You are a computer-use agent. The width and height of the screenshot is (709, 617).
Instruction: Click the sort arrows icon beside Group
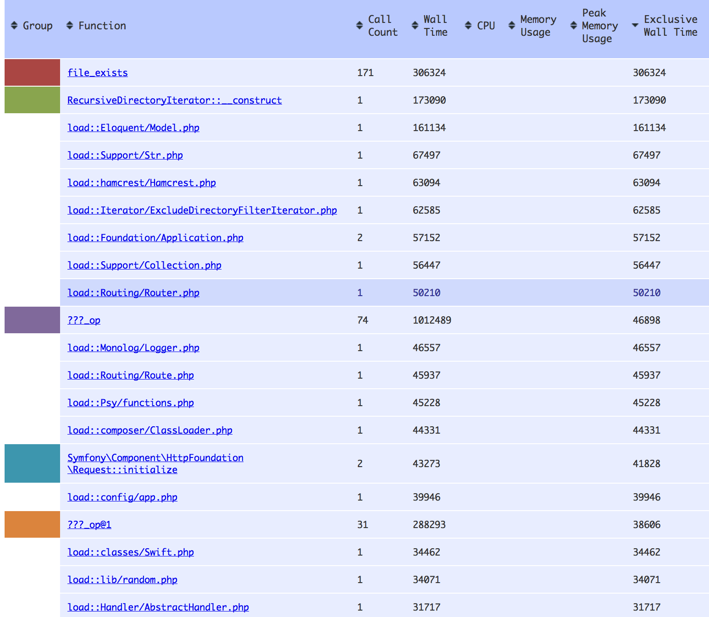tap(14, 26)
